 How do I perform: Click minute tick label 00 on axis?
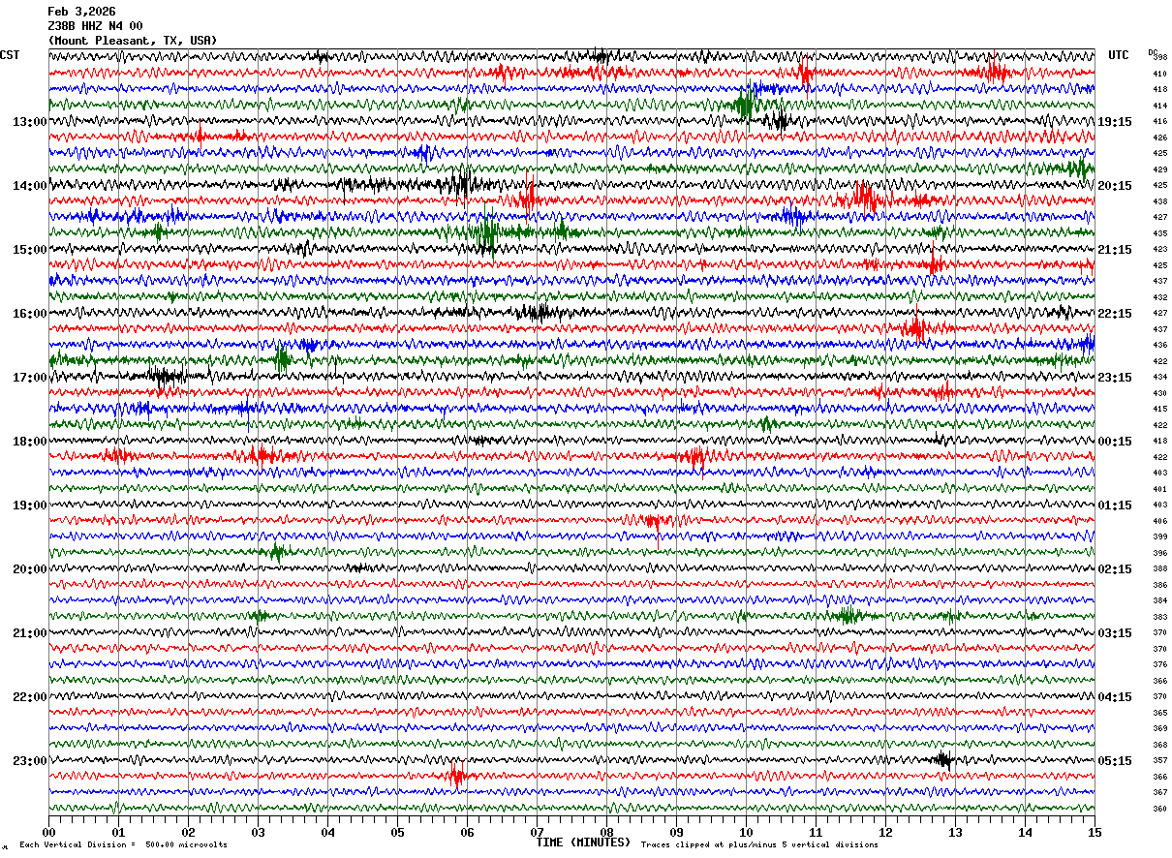click(48, 832)
